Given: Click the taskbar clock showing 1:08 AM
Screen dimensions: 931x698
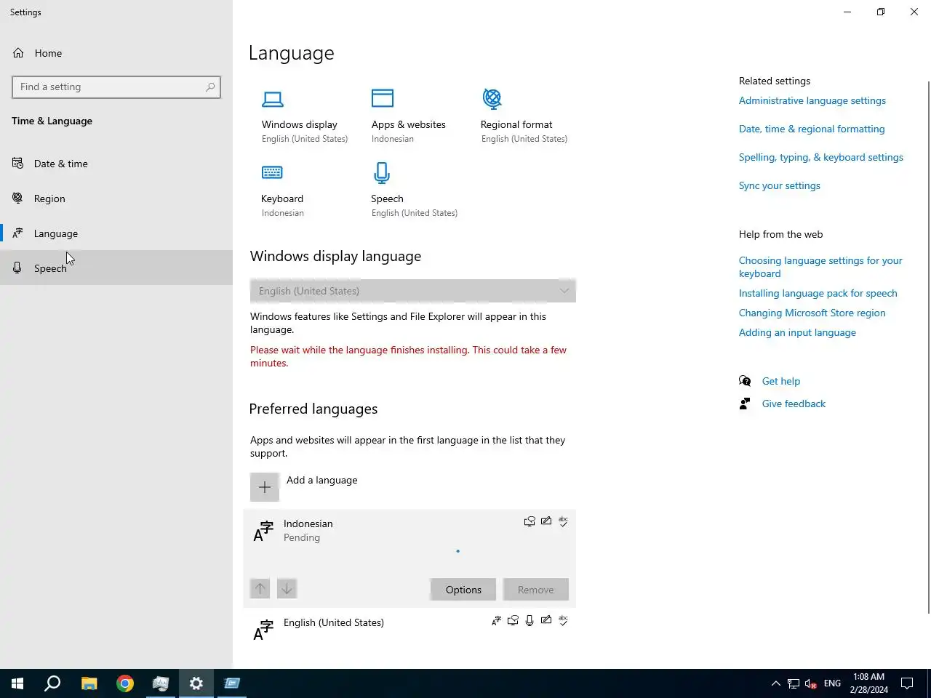Looking at the screenshot, I should pos(868,683).
